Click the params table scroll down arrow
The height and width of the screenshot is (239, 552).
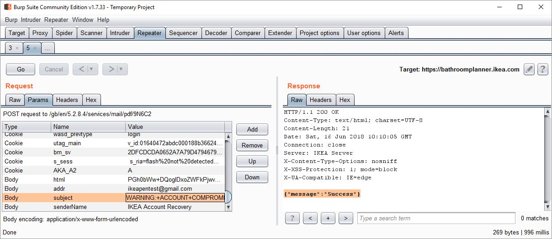pos(229,208)
